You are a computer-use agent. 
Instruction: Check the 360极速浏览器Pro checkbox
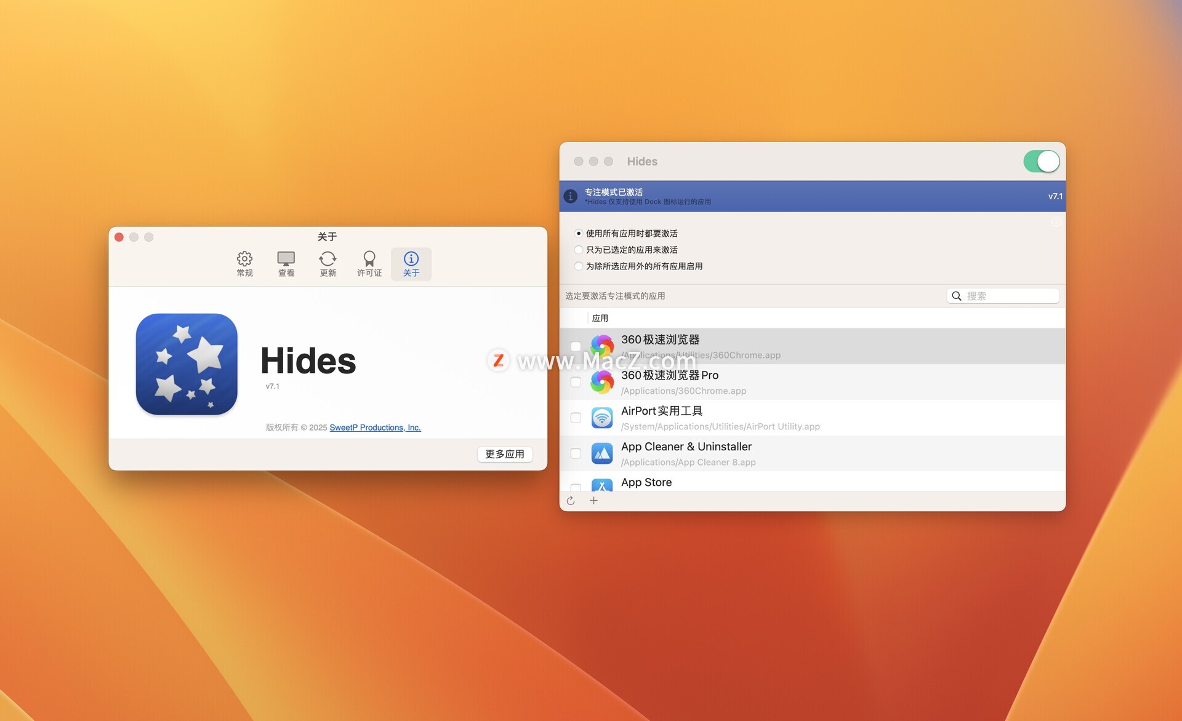click(x=576, y=382)
